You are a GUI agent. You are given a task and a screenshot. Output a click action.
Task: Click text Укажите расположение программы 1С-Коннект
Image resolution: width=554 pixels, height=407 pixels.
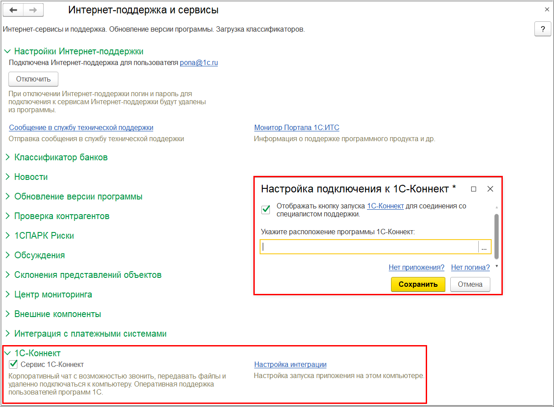click(338, 232)
